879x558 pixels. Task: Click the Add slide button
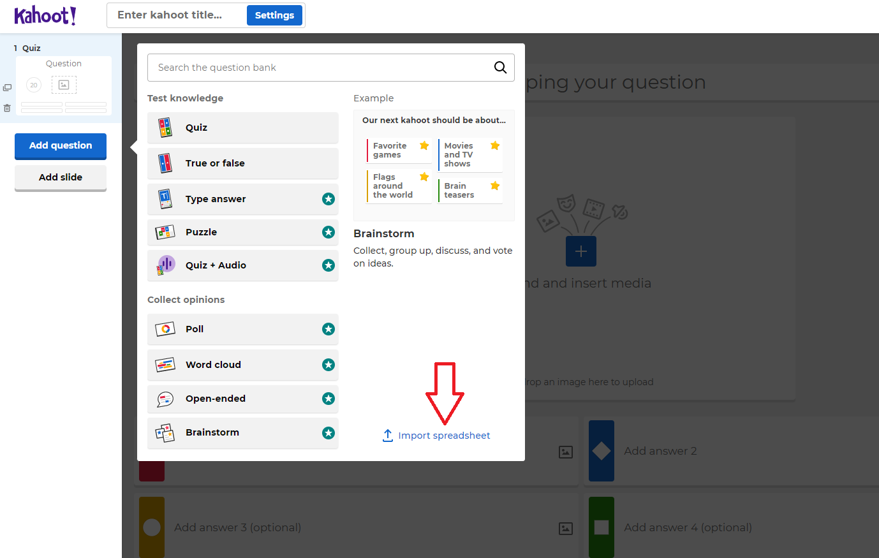point(61,178)
